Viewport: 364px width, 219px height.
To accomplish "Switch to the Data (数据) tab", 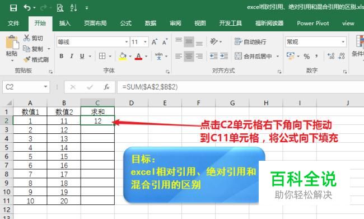I will point(151,23).
